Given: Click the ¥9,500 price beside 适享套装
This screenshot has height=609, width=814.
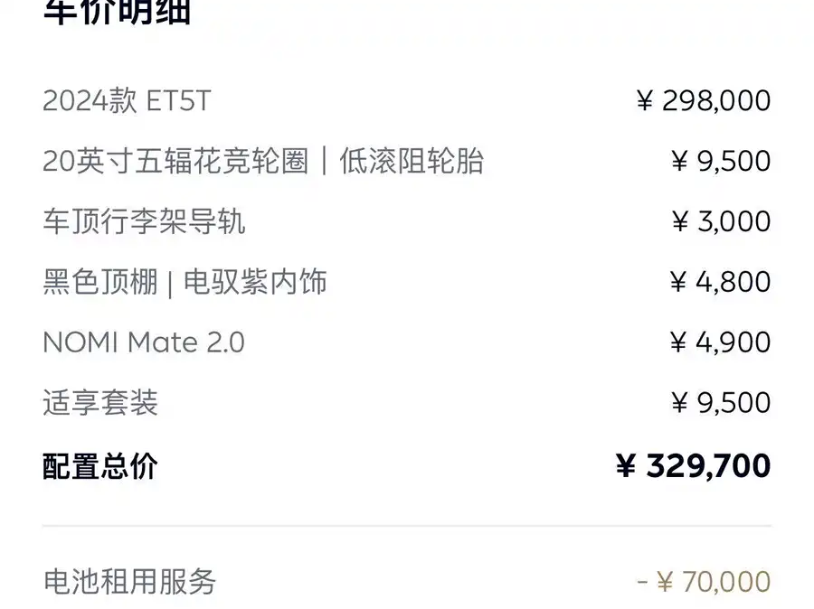Looking at the screenshot, I should [x=720, y=403].
